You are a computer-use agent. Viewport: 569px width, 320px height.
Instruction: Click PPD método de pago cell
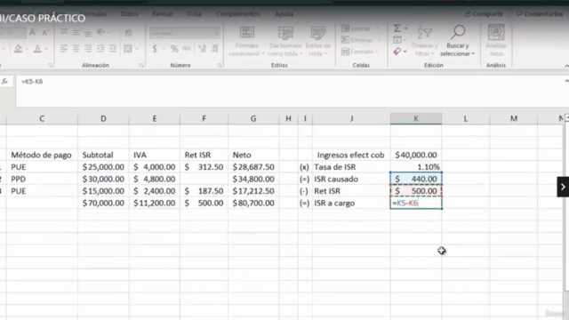coord(42,179)
